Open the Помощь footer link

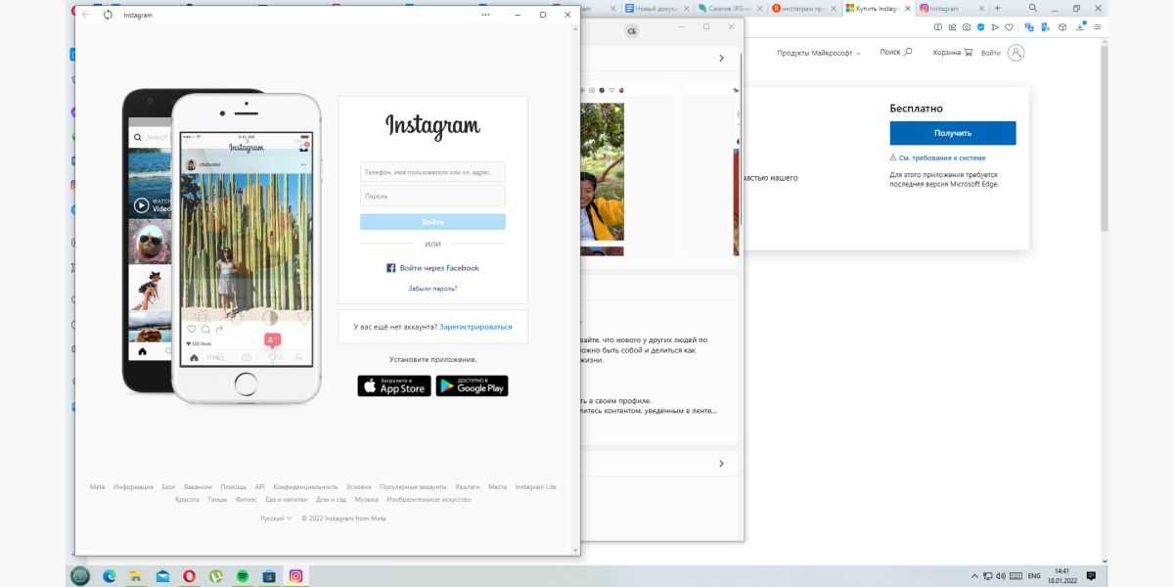(x=234, y=486)
